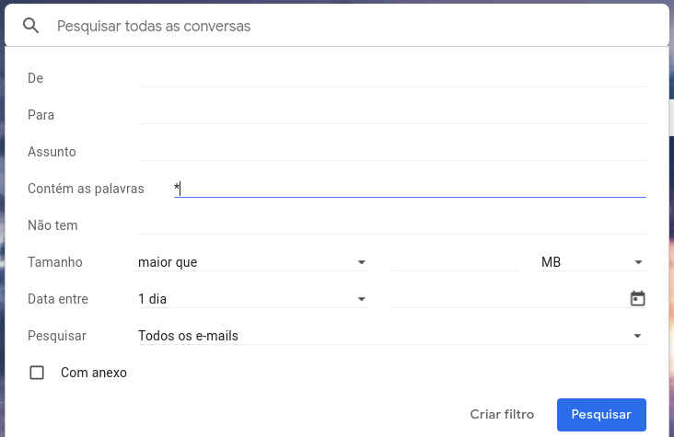Viewport: 674px width, 437px height.
Task: Click the 'Criar filtro' button
Action: click(502, 414)
